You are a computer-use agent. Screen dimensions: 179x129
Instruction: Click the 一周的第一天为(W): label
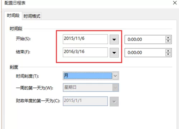[34, 88]
